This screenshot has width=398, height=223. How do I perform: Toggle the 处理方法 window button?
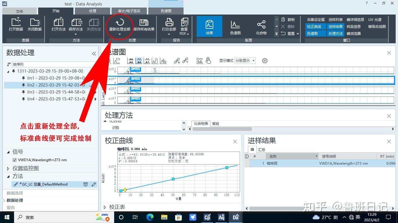pyautogui.click(x=336, y=33)
